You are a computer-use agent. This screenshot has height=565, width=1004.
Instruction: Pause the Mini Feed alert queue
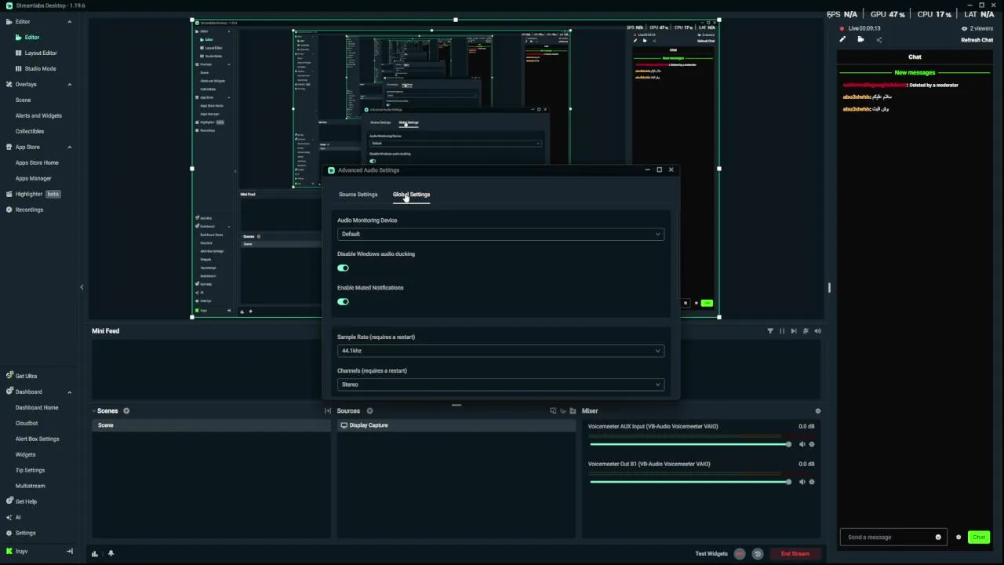tap(782, 331)
